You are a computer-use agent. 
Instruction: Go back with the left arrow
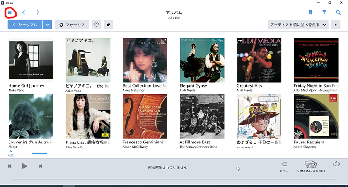(x=24, y=12)
